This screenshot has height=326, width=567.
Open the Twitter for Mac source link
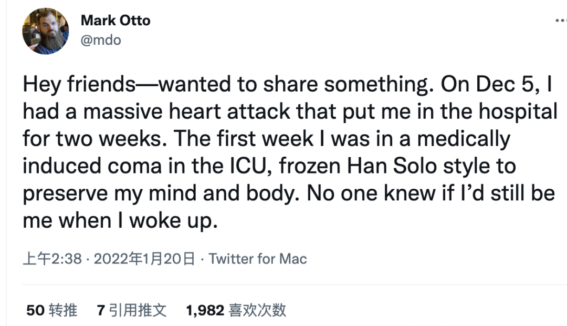click(257, 259)
